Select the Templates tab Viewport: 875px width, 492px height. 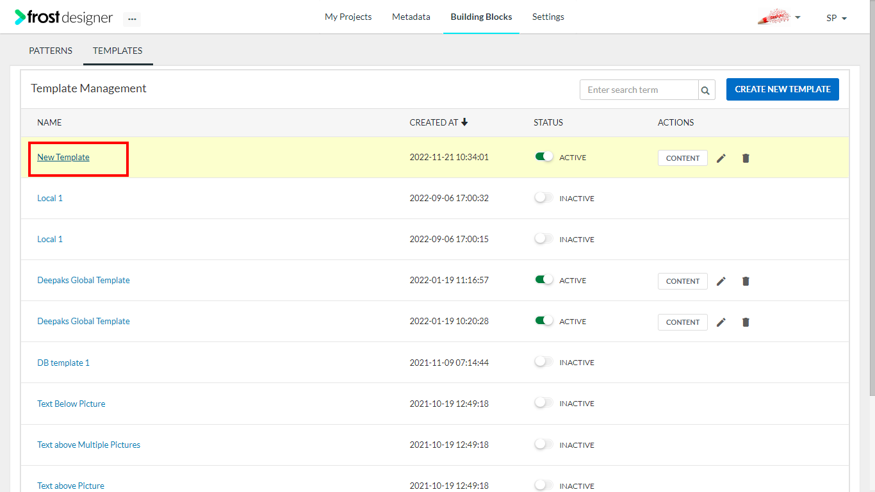coord(118,51)
